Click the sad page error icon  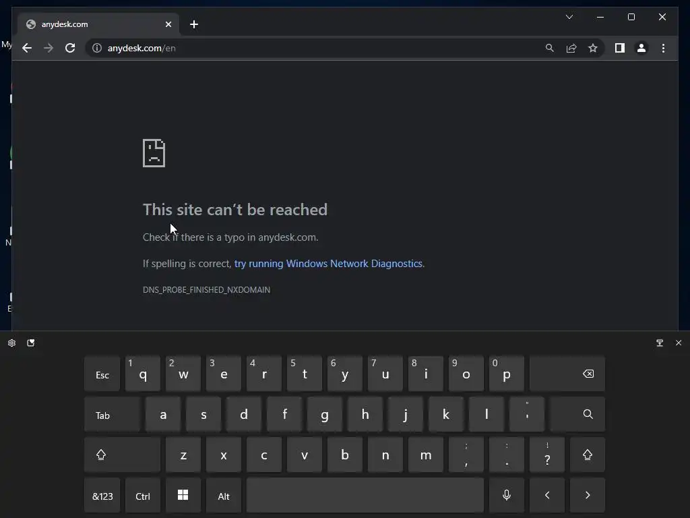154,153
